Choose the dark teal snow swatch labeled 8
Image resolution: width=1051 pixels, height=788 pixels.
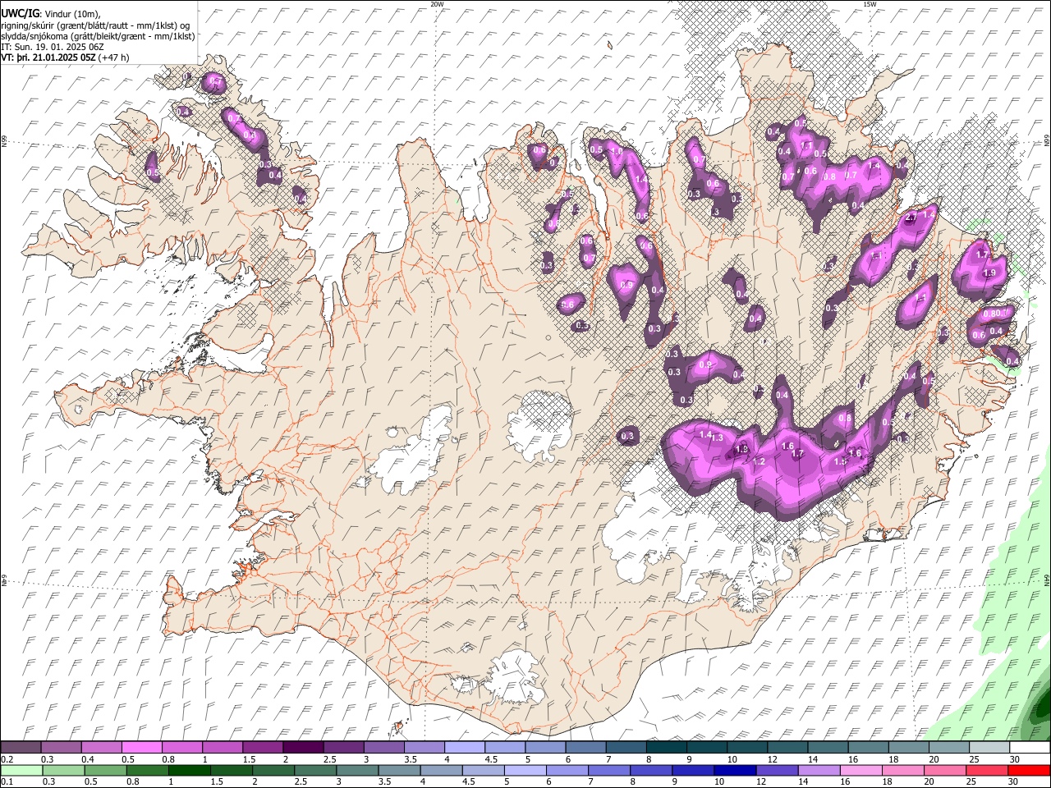(x=667, y=748)
